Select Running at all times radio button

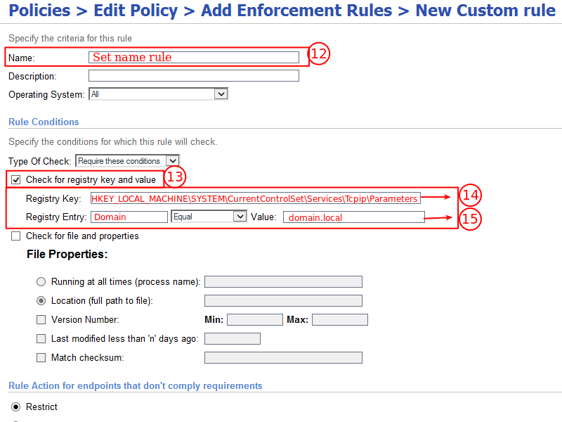[x=41, y=282]
